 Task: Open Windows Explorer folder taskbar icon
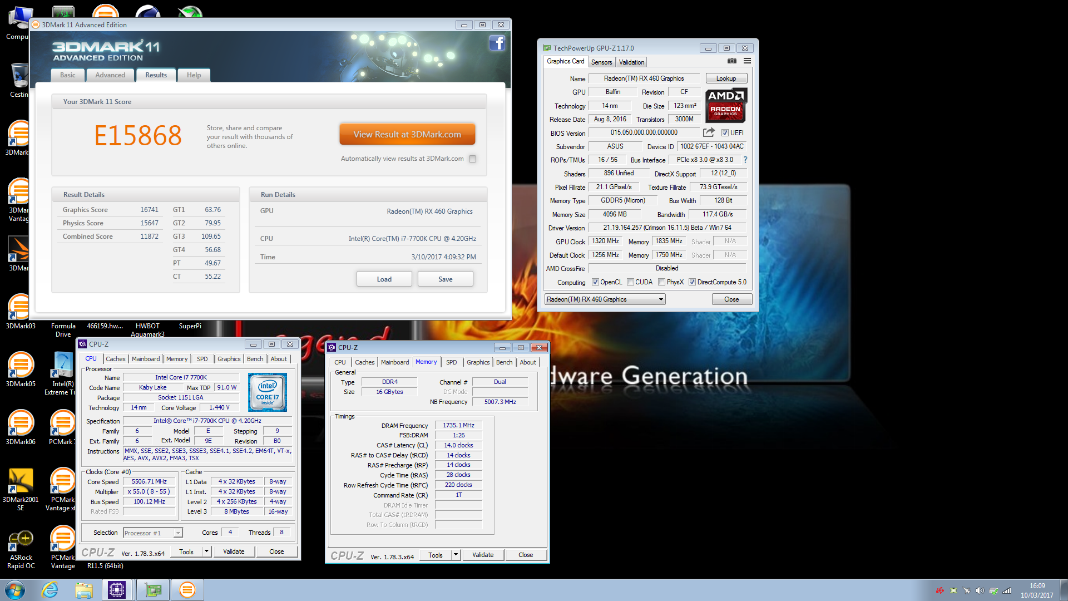pos(84,590)
